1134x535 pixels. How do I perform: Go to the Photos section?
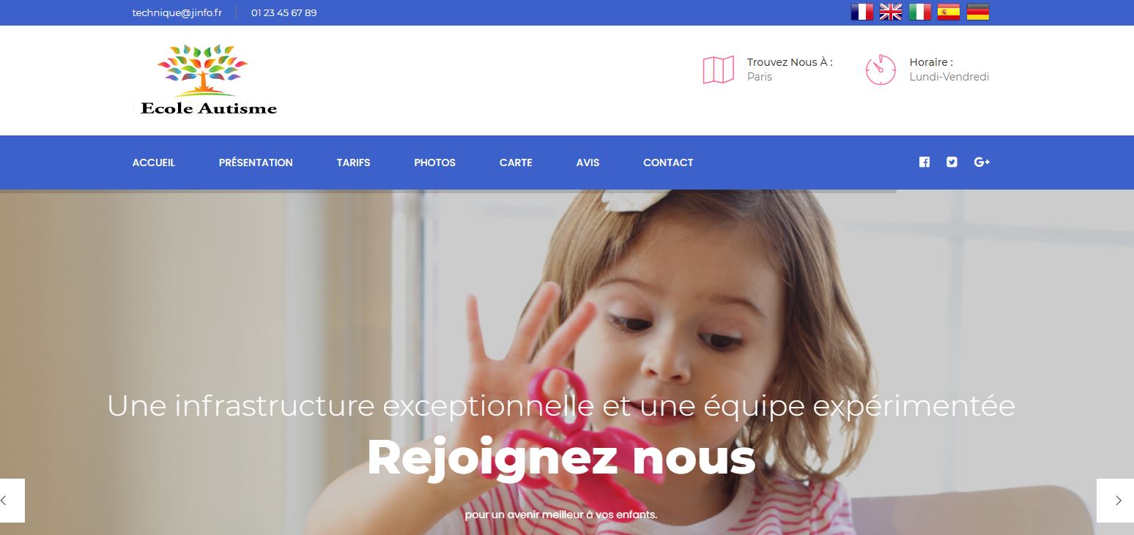tap(434, 162)
